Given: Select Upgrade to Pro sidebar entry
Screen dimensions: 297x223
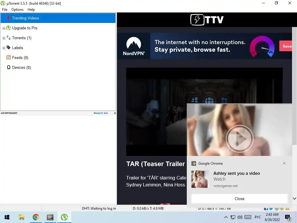Looking at the screenshot, I should click(x=25, y=28).
